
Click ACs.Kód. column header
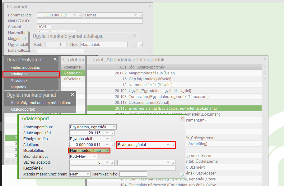127,67
